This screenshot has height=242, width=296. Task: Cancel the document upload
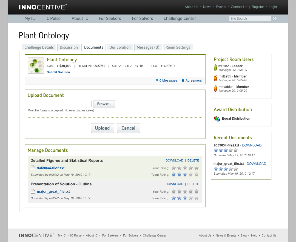(x=128, y=128)
